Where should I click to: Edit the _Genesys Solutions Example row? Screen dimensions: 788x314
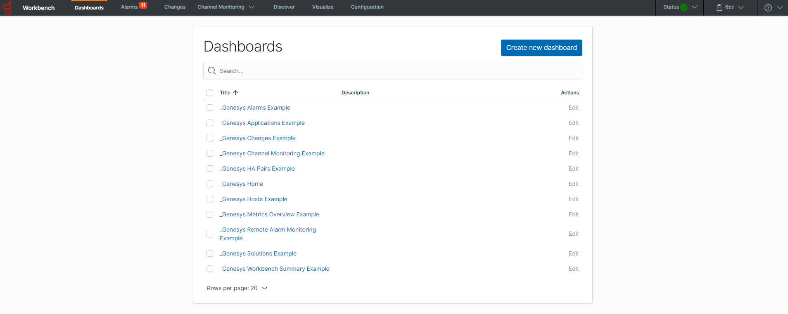574,253
